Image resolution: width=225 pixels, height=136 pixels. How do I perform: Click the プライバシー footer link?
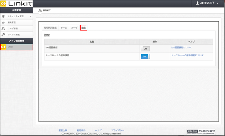coord(118,130)
